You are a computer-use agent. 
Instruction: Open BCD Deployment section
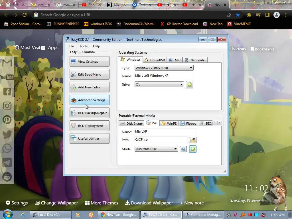tap(89, 126)
